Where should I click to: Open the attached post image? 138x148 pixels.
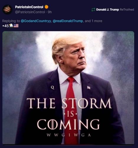[x=68, y=88]
